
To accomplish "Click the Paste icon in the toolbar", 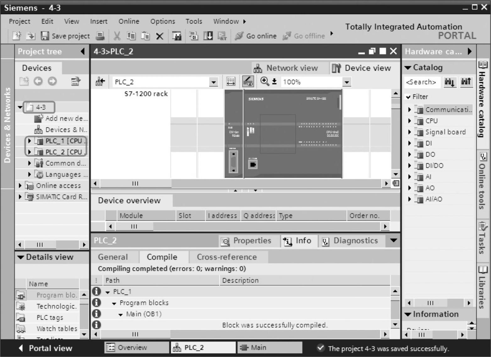I will pos(145,36).
